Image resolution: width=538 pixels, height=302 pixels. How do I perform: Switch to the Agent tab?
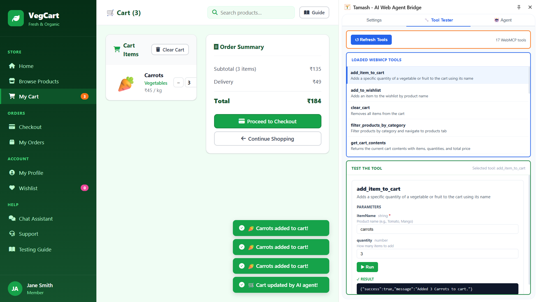coord(503,20)
